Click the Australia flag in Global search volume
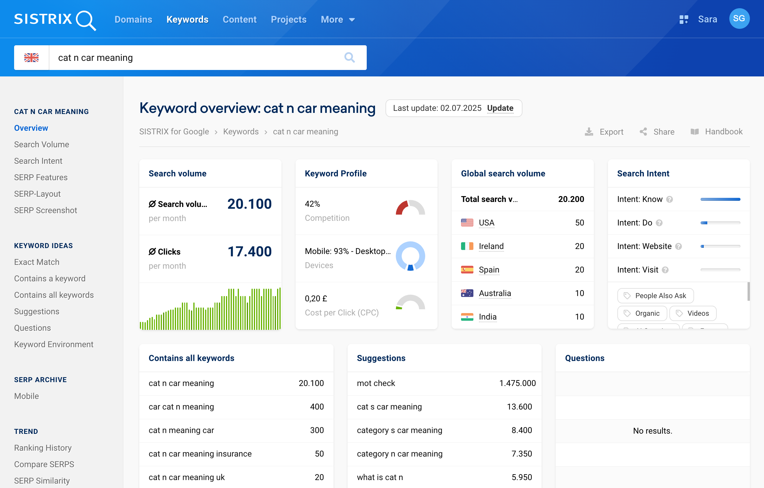 [466, 293]
